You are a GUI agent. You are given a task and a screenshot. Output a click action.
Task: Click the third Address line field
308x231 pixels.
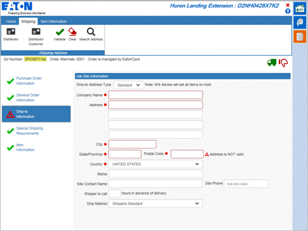coord(156,124)
